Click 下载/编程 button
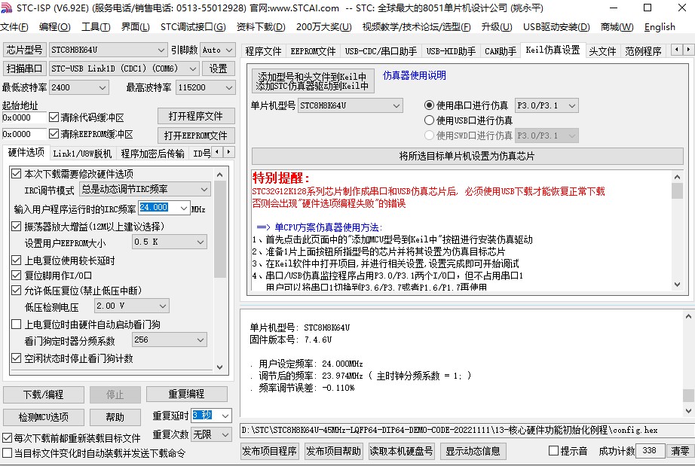This screenshot has width=695, height=466. [44, 394]
